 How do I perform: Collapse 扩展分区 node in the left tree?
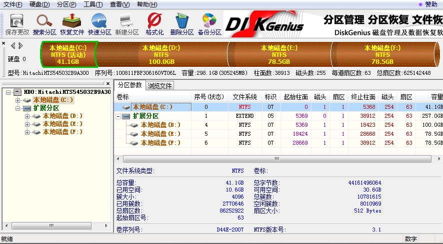(x=18, y=108)
